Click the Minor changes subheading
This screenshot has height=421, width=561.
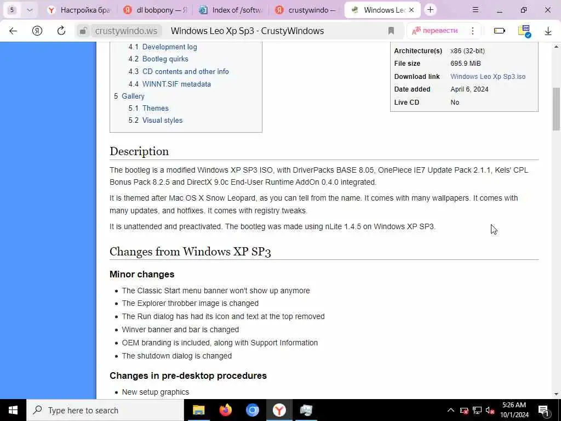pos(142,274)
